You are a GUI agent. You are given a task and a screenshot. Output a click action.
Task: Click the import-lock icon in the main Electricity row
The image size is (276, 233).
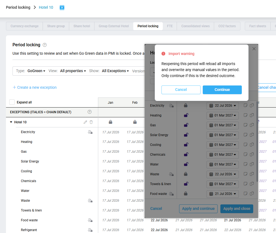tap(90, 132)
